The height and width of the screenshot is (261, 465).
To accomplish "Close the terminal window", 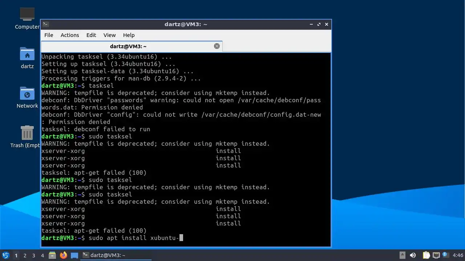I will point(327,24).
